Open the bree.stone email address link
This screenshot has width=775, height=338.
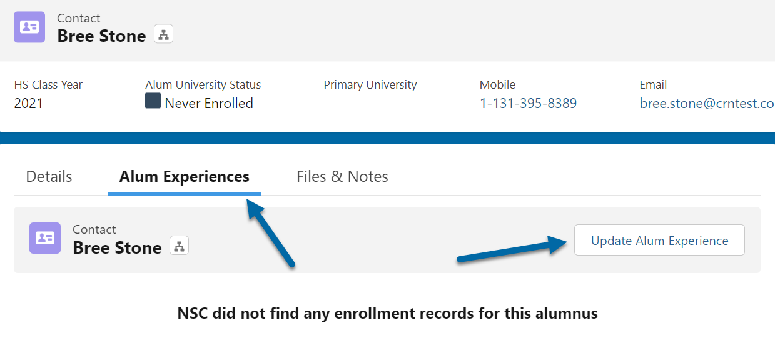[x=707, y=104]
